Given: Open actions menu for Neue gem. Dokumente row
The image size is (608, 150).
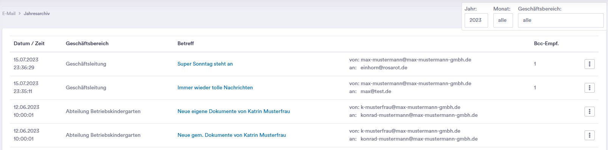Looking at the screenshot, I should [x=589, y=135].
